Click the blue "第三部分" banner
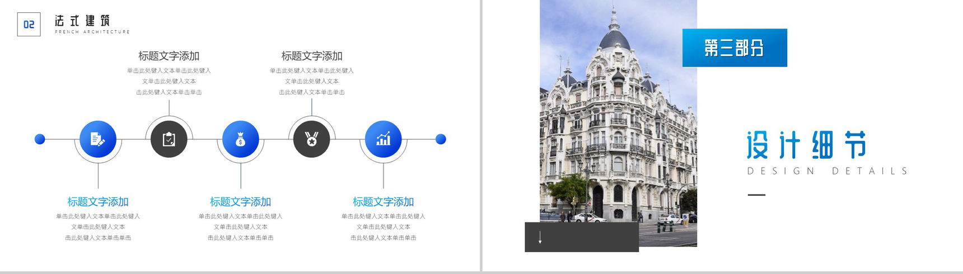 click(735, 48)
